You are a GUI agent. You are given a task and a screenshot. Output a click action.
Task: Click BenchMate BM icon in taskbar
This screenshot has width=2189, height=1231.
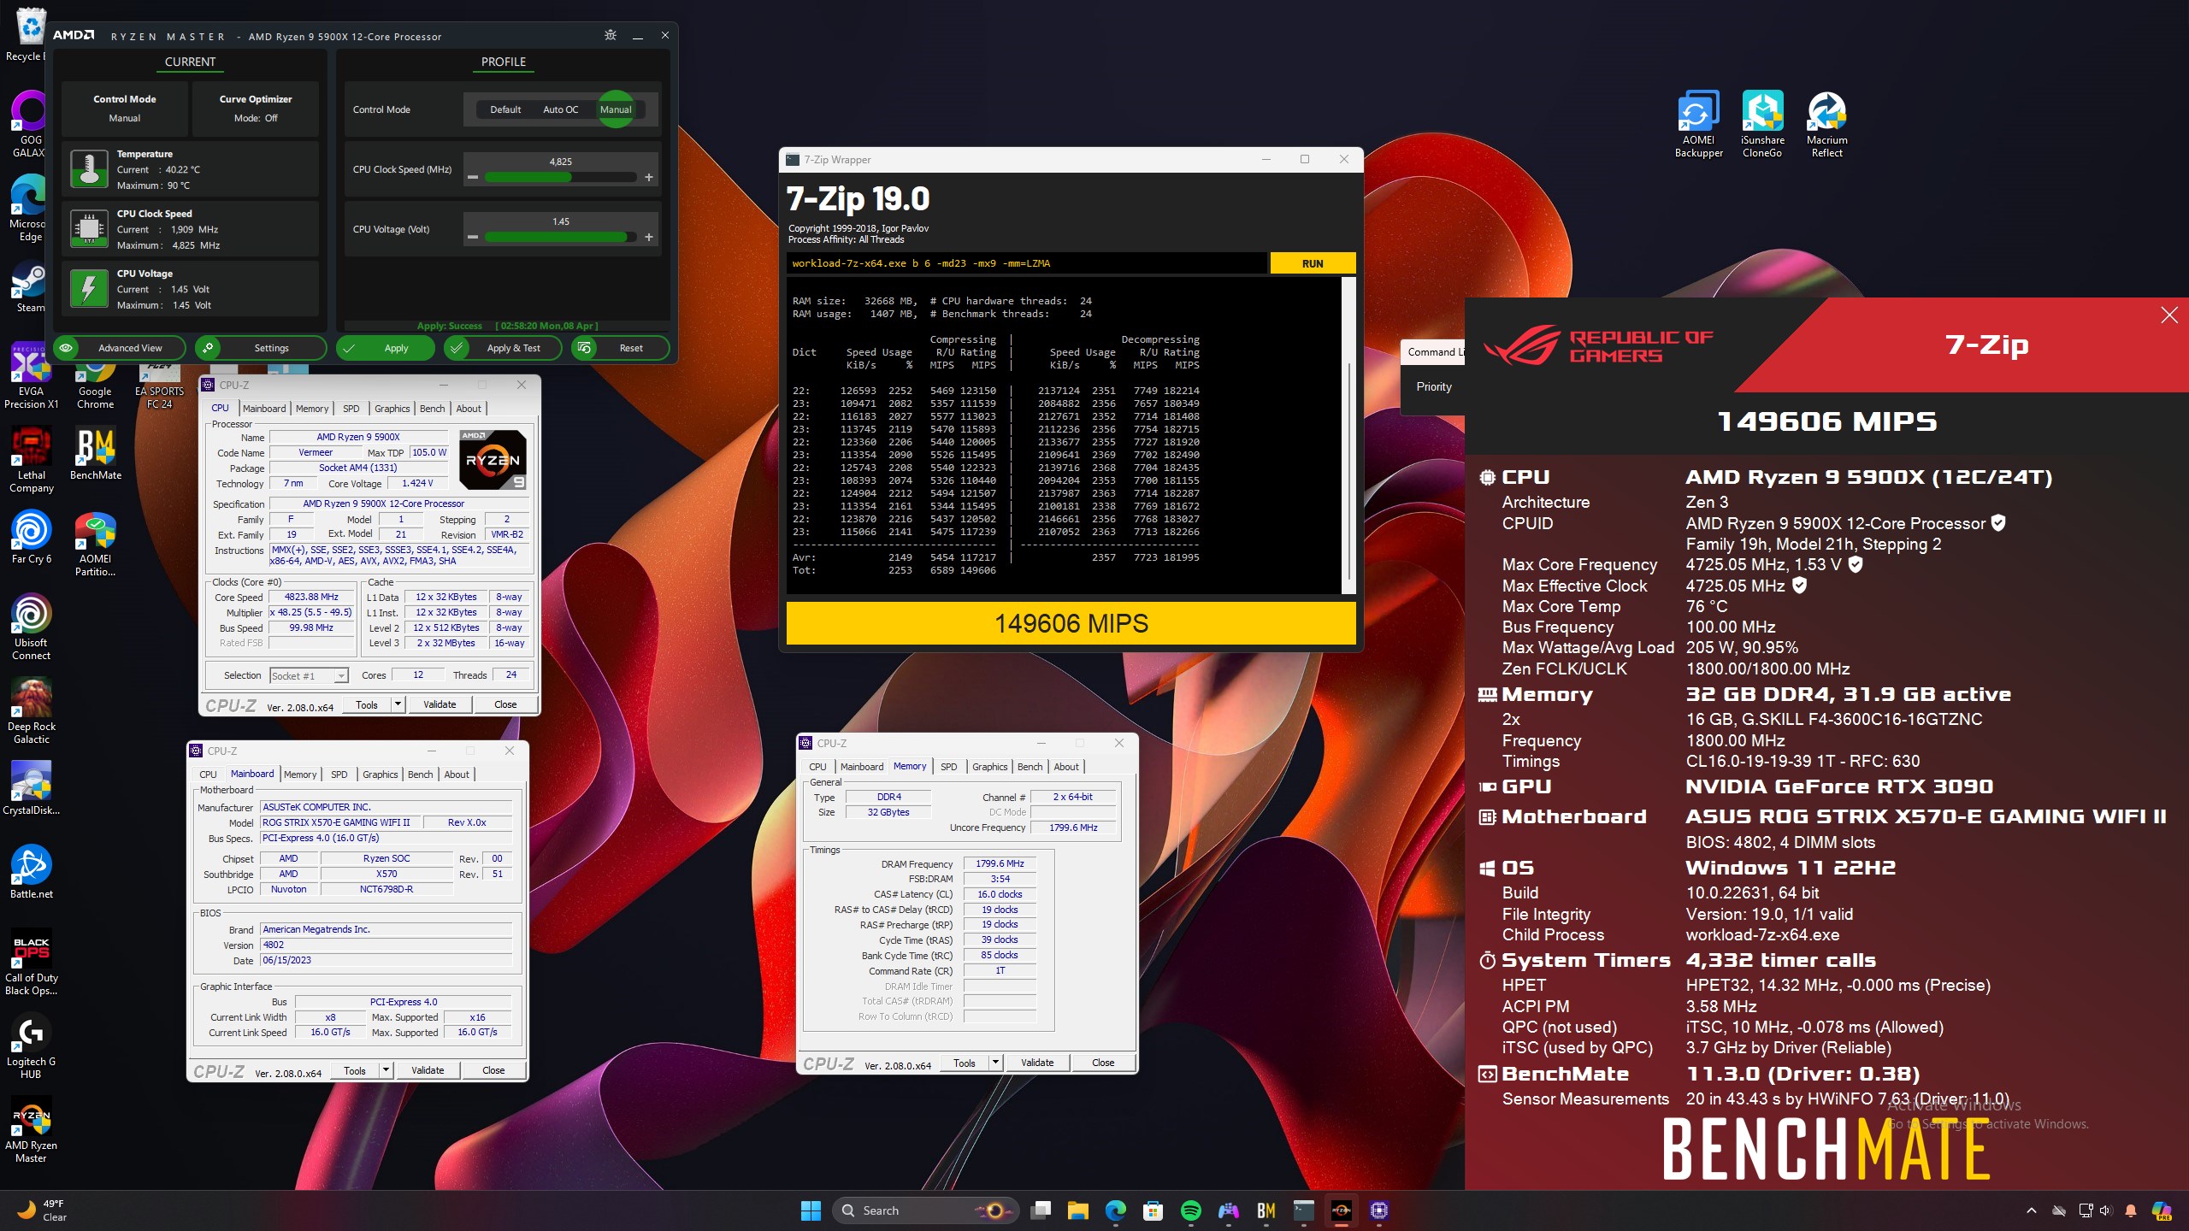pyautogui.click(x=1266, y=1210)
